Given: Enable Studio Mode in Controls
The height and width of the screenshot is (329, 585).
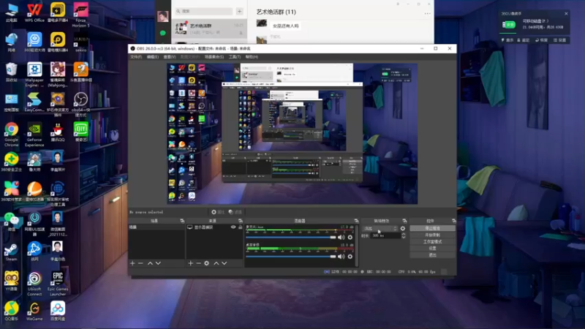Looking at the screenshot, I should [x=432, y=242].
